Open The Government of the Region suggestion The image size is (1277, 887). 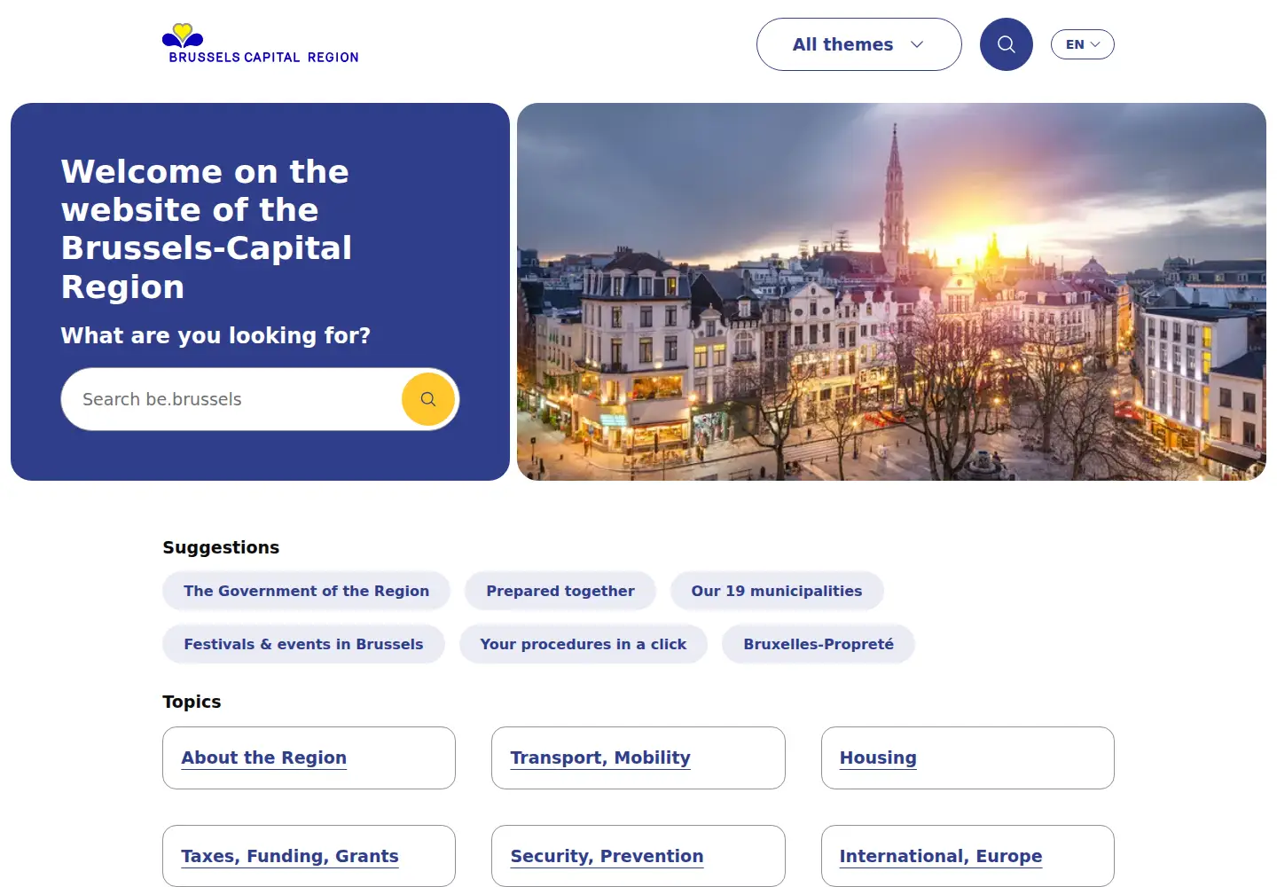[306, 591]
